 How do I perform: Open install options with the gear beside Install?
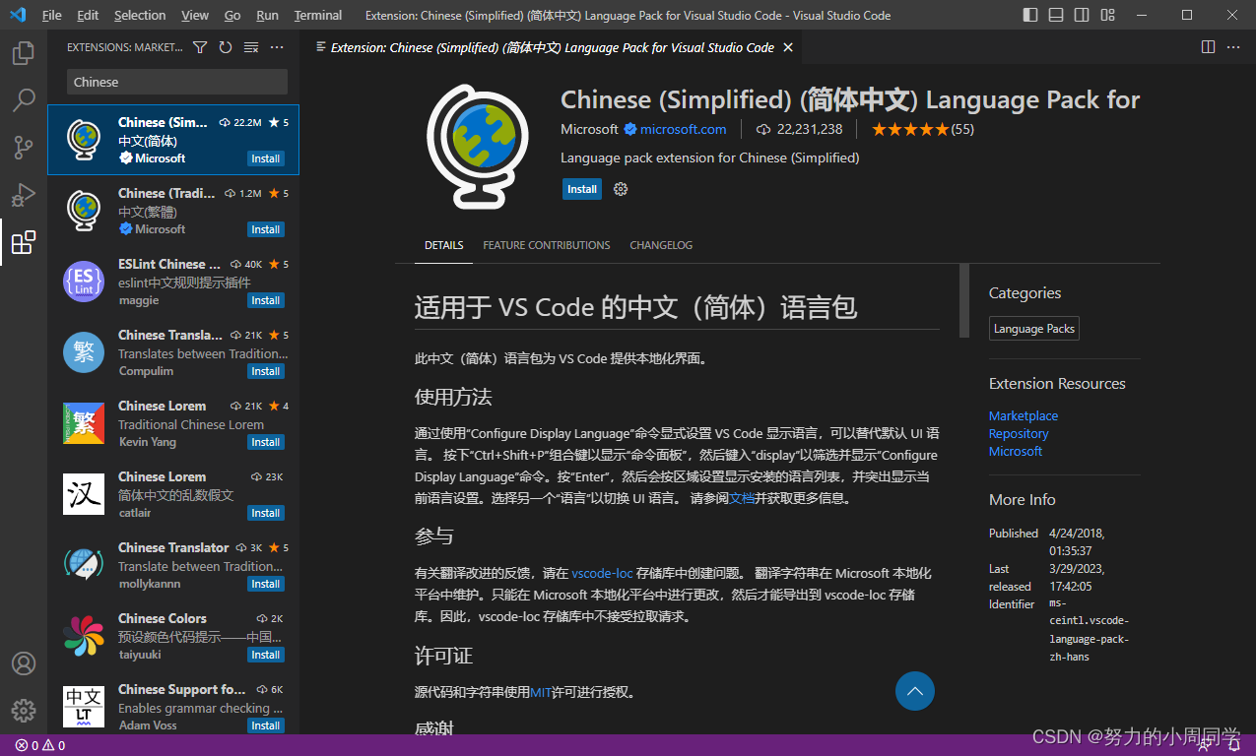[x=620, y=189]
